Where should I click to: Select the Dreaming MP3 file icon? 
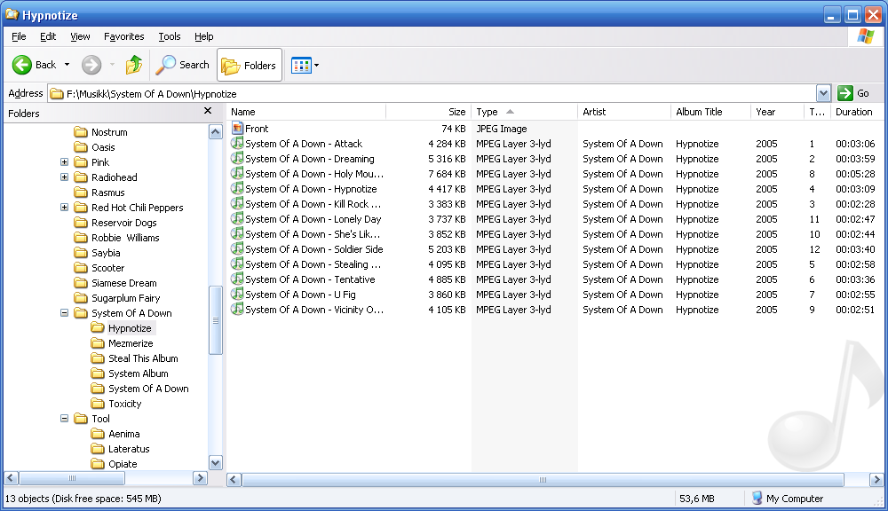pyautogui.click(x=237, y=158)
